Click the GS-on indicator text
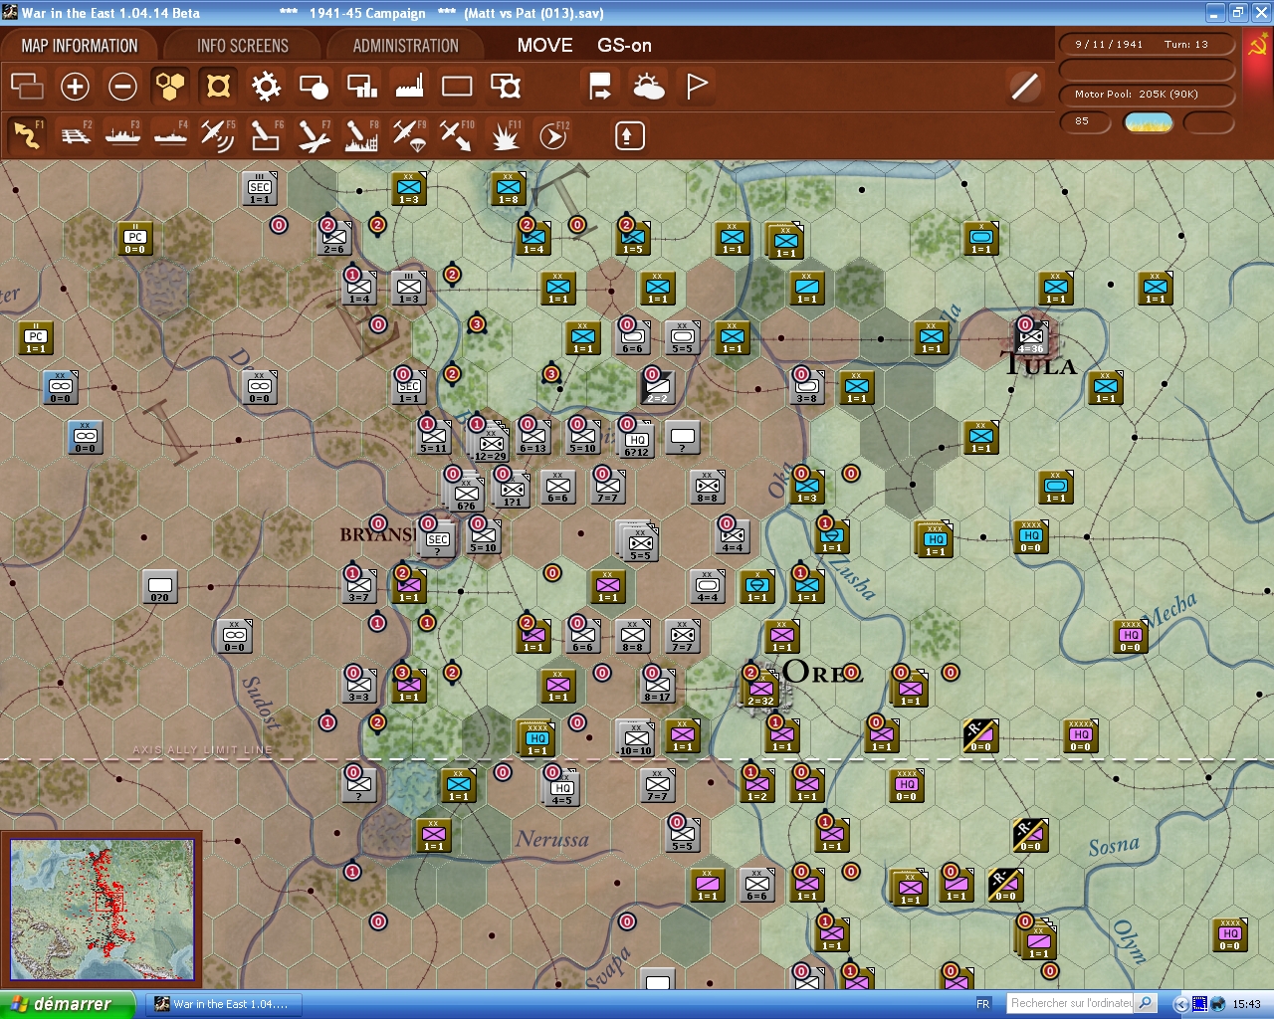This screenshot has height=1019, width=1274. 624,46
